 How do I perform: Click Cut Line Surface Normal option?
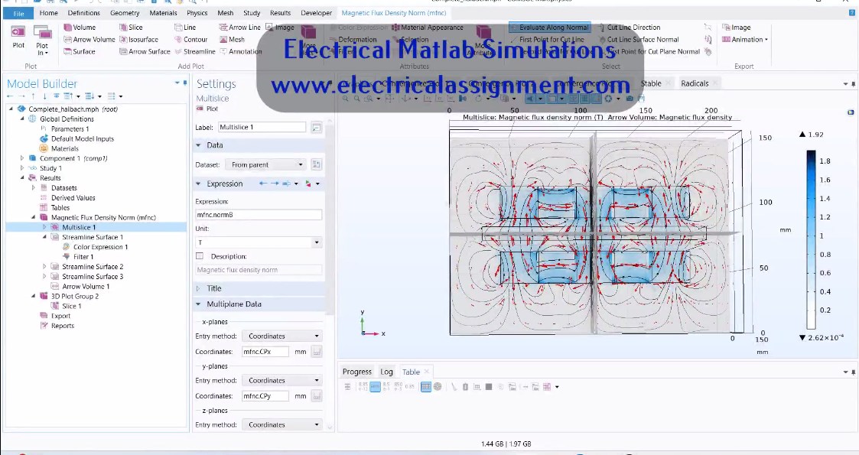[x=638, y=40]
